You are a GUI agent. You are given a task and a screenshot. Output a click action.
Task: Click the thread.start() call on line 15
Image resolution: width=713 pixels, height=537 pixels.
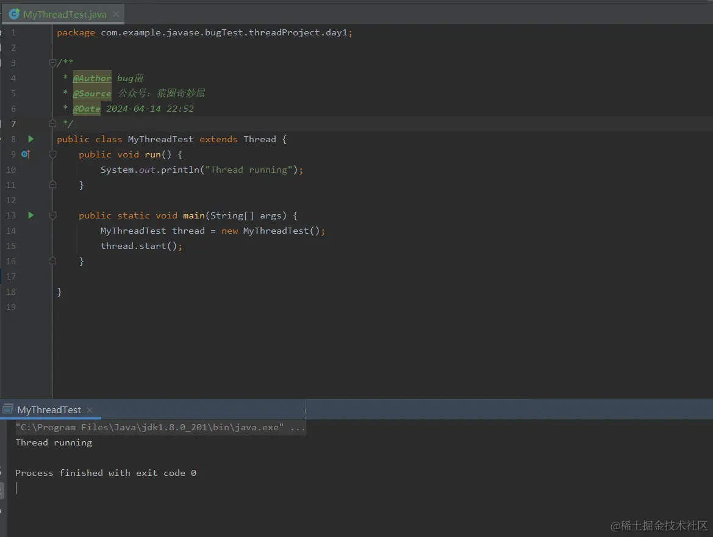[x=138, y=246]
